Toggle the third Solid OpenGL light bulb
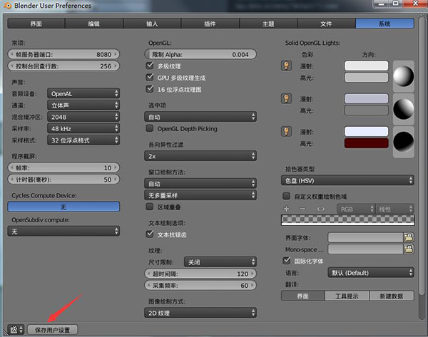The height and width of the screenshot is (337, 428). [x=287, y=131]
